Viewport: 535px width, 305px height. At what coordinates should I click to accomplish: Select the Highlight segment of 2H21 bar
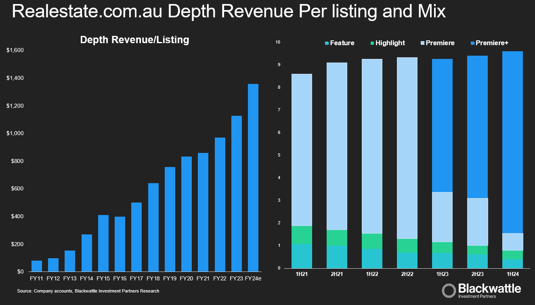(337, 238)
